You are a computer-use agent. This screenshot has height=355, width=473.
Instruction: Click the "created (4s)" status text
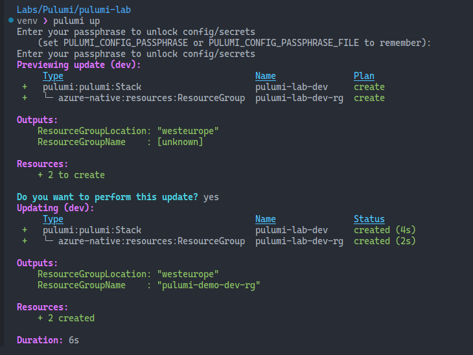tap(384, 230)
